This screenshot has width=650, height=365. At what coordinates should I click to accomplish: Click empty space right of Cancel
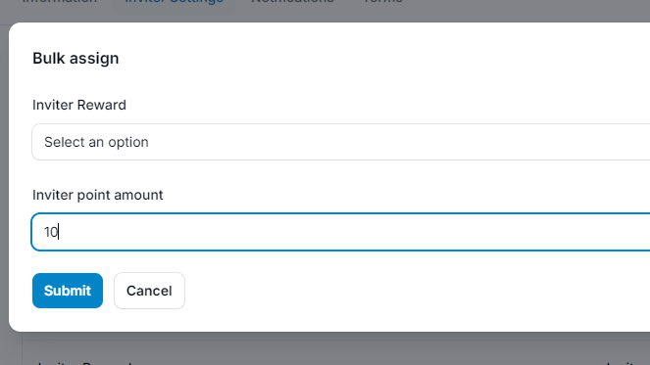click(x=415, y=291)
